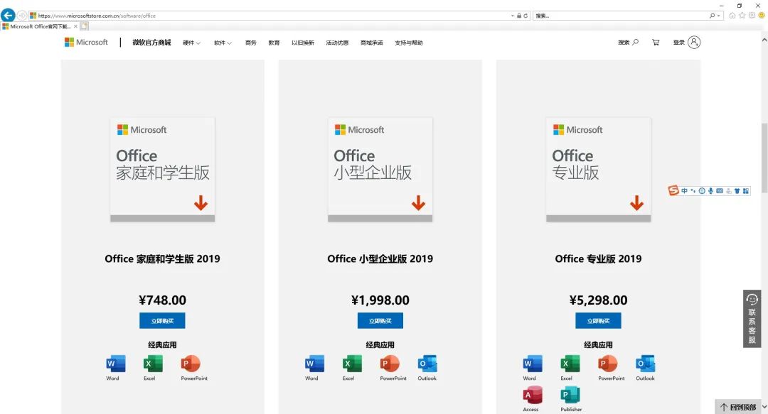Select the Microsoft Office官网 browser tab

pos(40,26)
